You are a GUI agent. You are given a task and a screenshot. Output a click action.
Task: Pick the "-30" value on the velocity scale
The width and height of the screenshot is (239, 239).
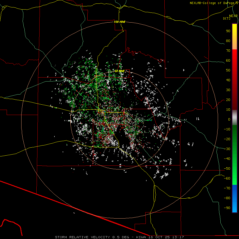[227, 149]
